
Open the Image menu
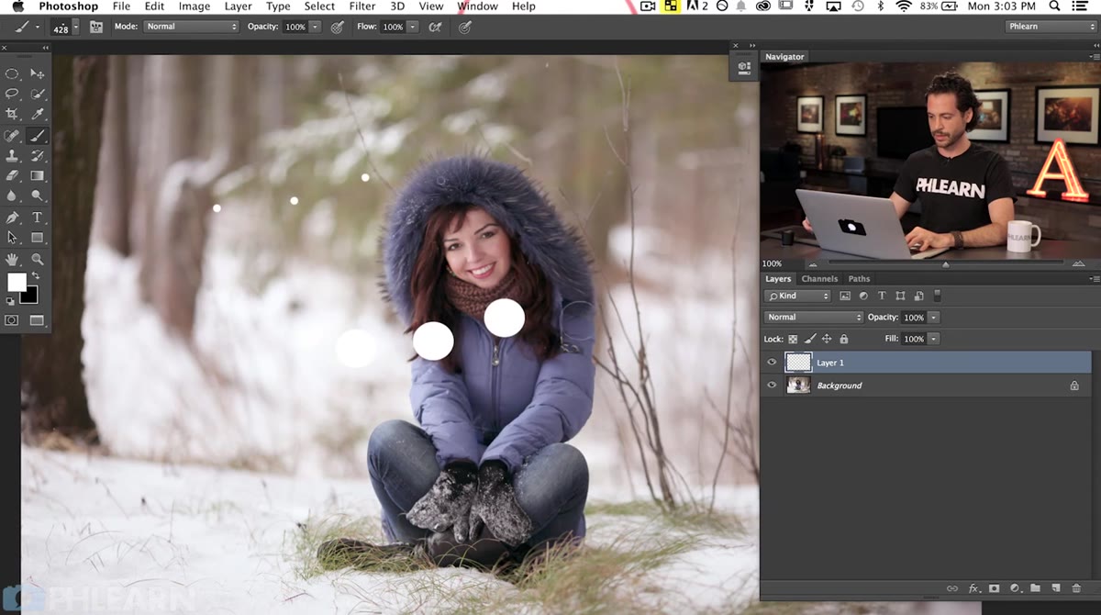(195, 6)
